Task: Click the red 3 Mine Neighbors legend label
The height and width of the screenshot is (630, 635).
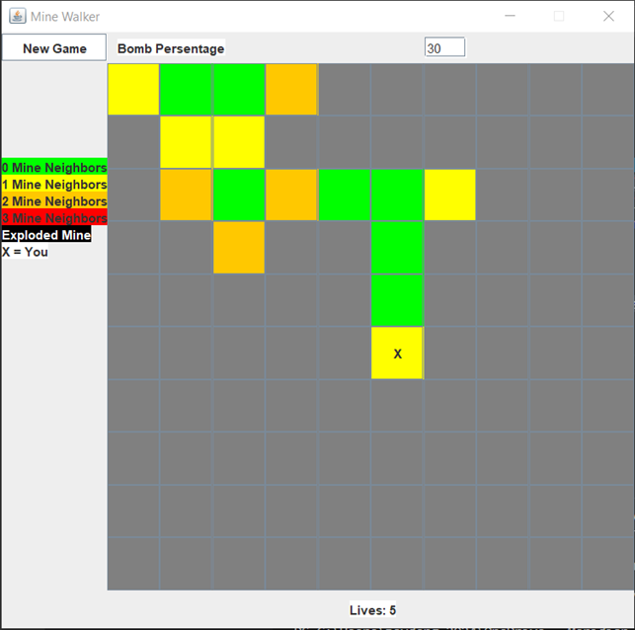Action: 54,218
